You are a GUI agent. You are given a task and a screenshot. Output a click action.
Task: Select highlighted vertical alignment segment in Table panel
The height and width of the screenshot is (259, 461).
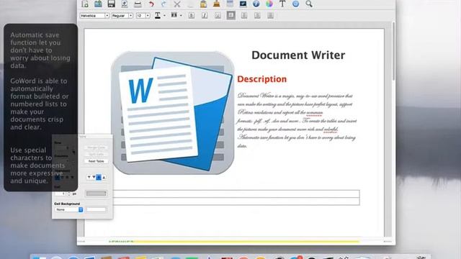99,177
